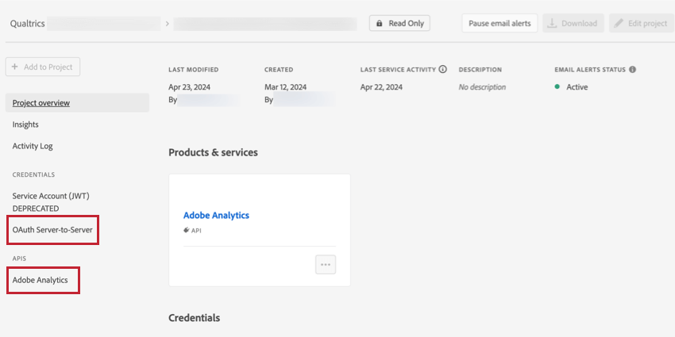The image size is (675, 337).
Task: Click the Last Service Activity info icon
Action: (442, 70)
